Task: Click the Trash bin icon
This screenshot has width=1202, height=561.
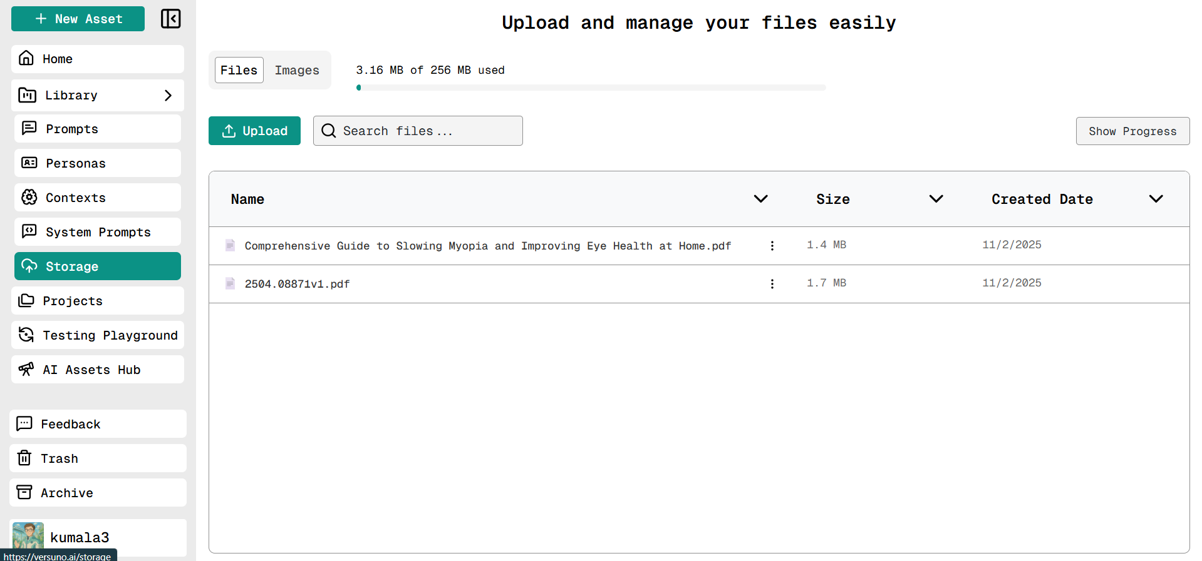Action: (24, 458)
